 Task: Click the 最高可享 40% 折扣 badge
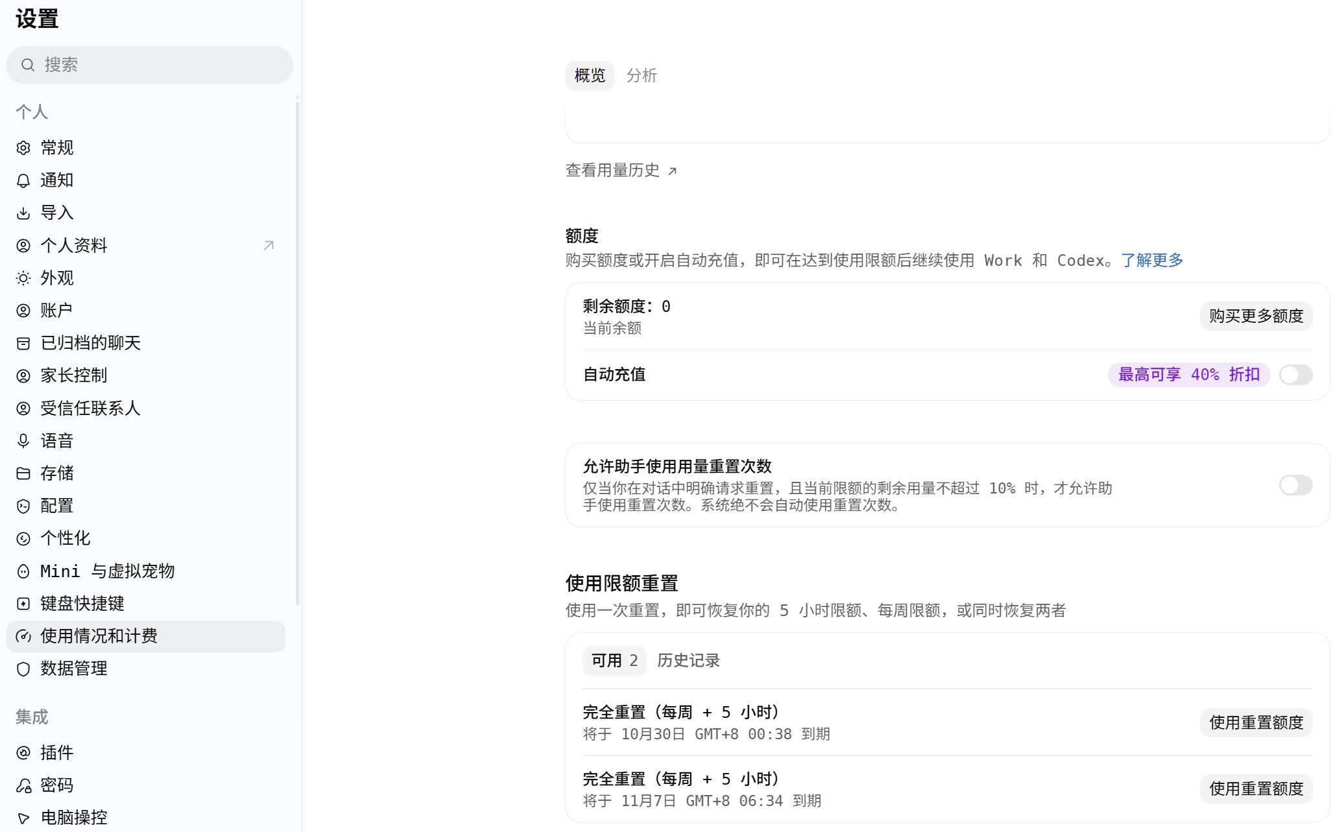tap(1189, 375)
